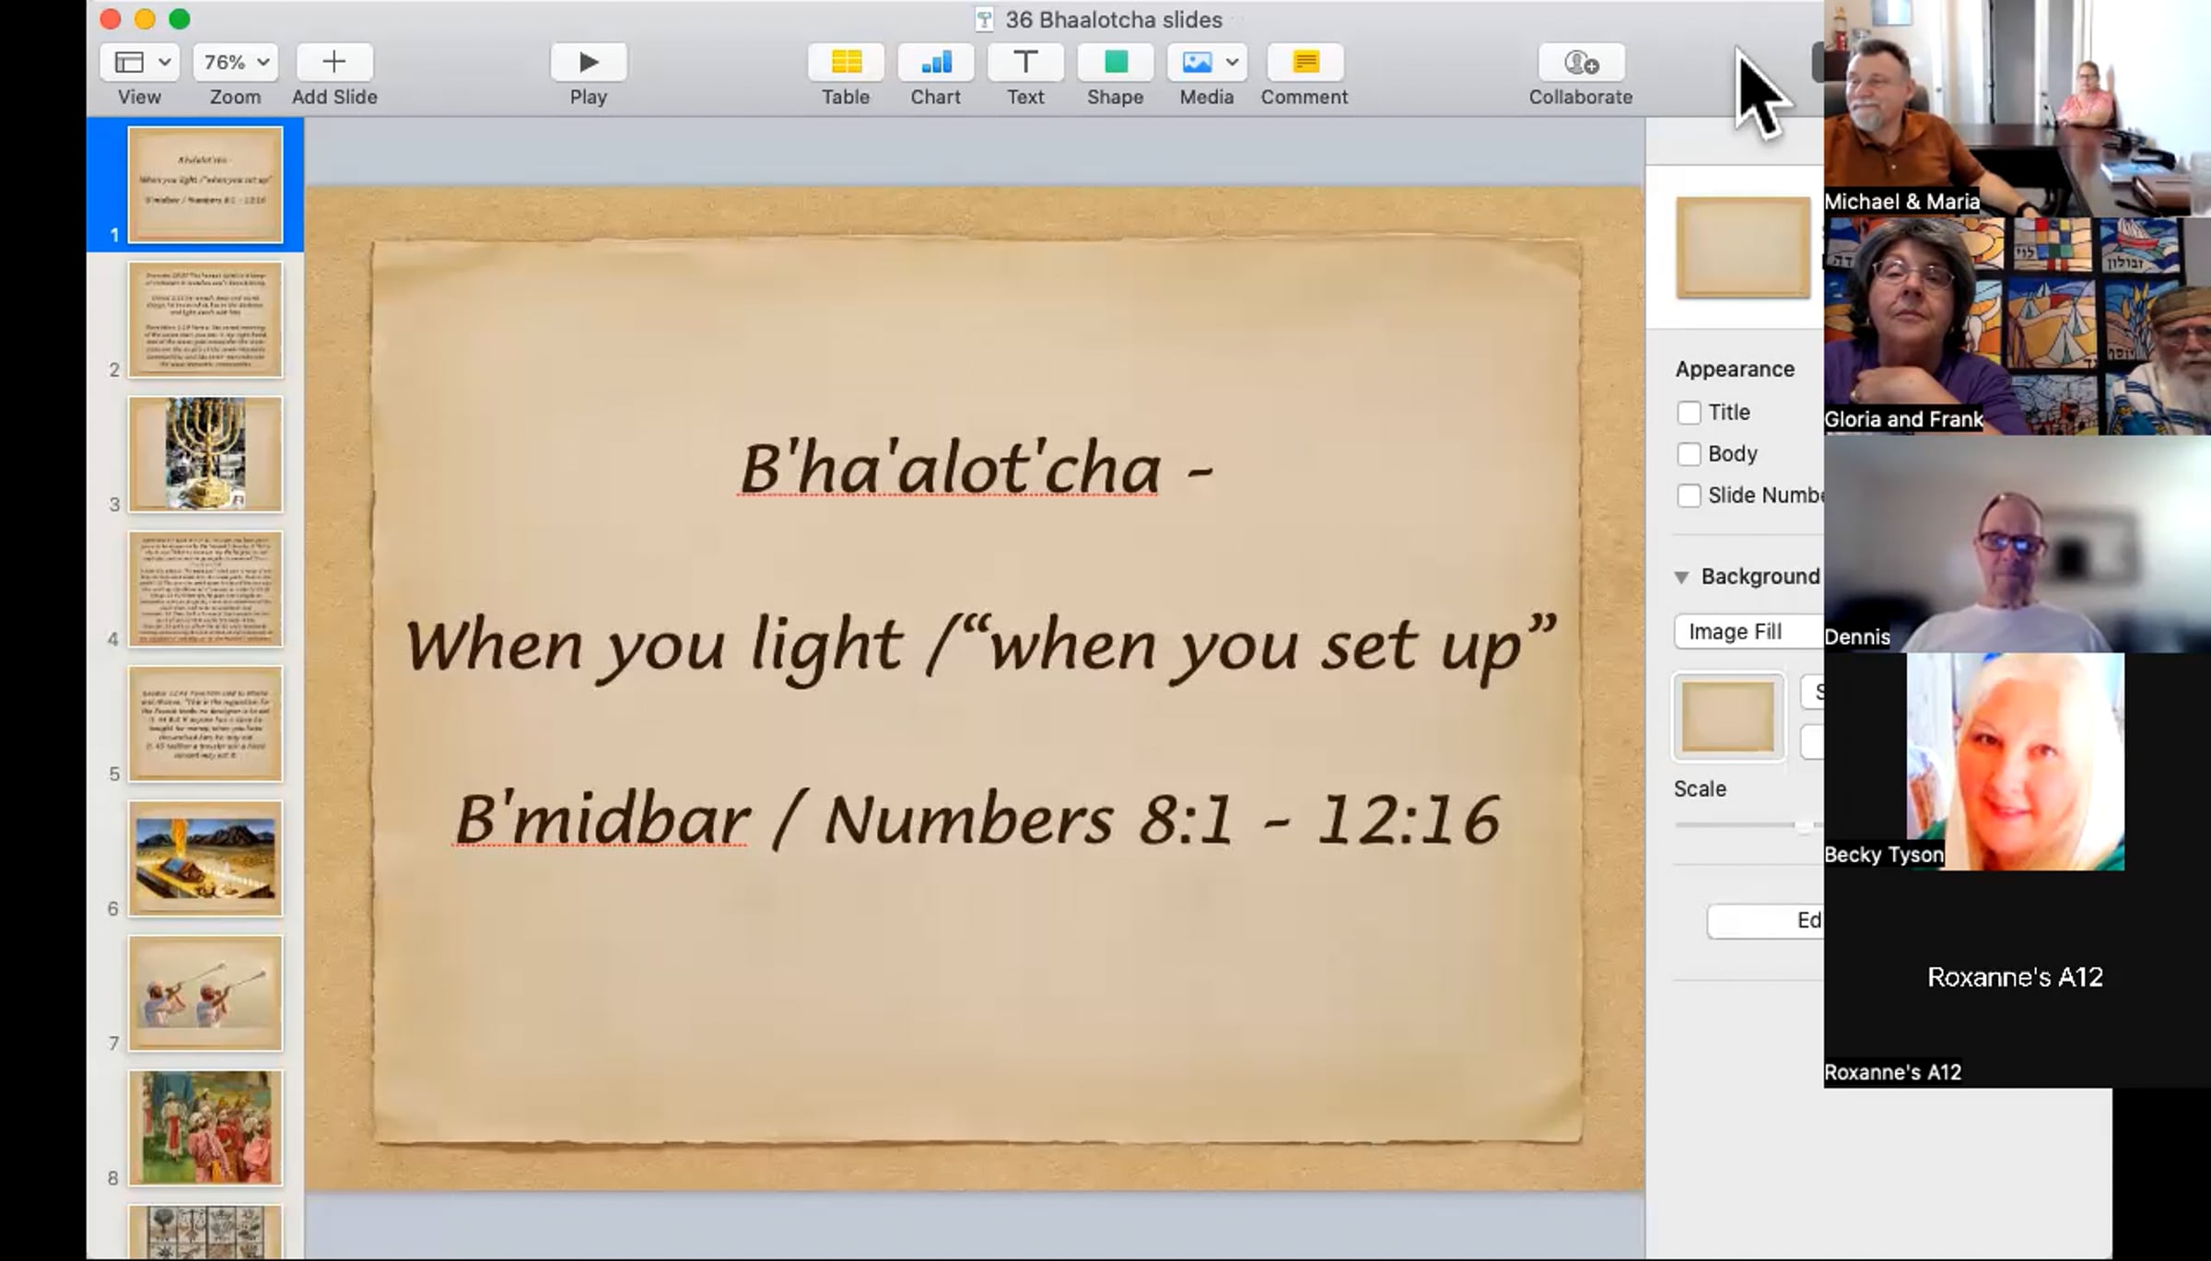Click the Play slideshow icon
Viewport: 2211px width, 1261px height.
point(588,63)
